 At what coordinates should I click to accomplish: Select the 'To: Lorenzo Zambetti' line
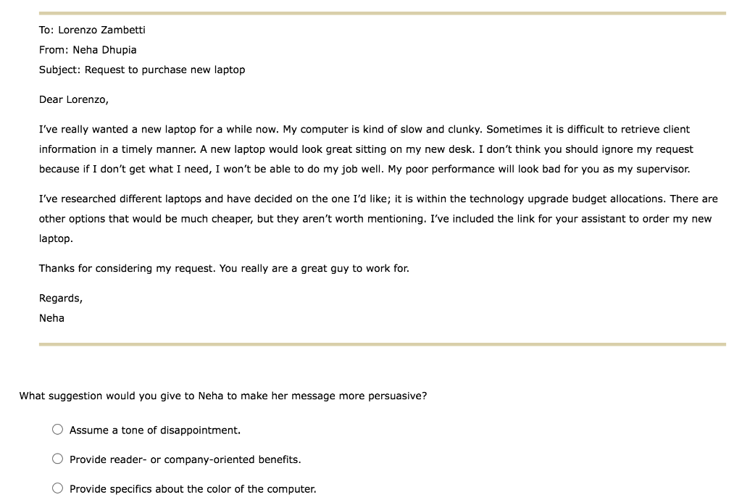point(92,30)
